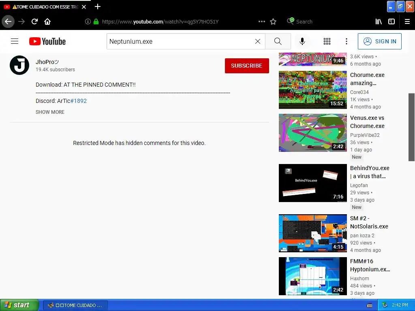Image resolution: width=415 pixels, height=311 pixels.
Task: Toggle the browser sidebar icon
Action: coord(391,21)
